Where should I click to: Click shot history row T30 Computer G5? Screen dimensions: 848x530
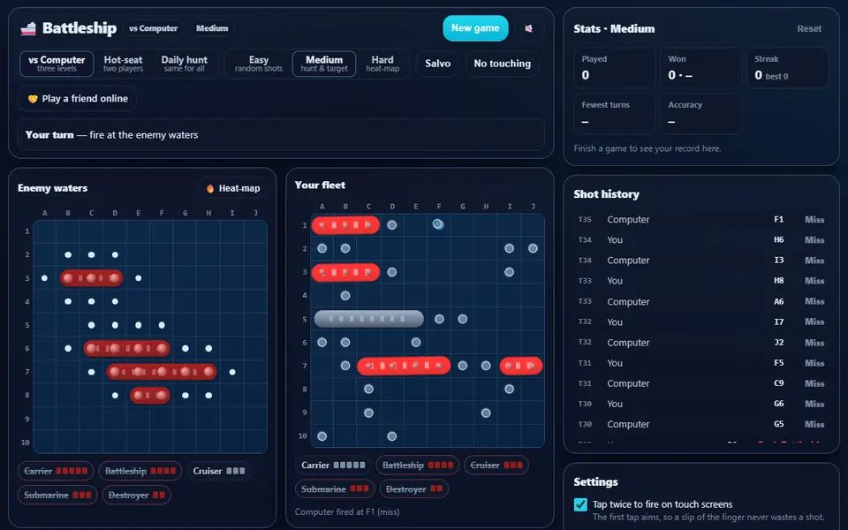tap(700, 424)
